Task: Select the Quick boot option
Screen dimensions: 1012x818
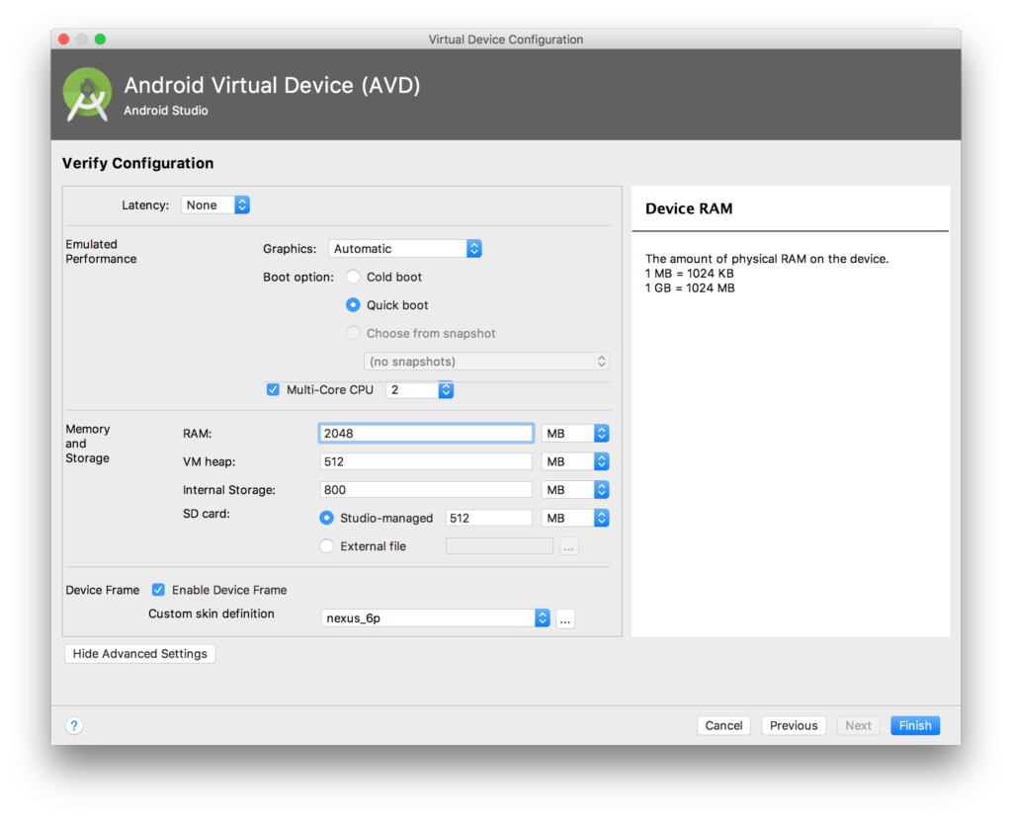Action: 353,305
